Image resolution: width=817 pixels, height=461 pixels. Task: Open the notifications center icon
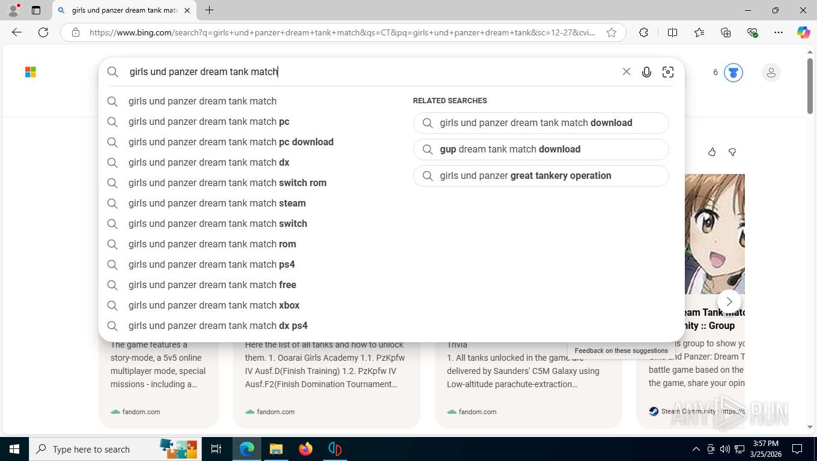coord(797,449)
